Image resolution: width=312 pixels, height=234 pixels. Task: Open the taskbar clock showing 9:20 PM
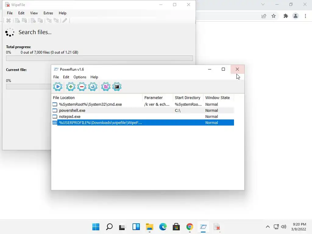(299, 227)
